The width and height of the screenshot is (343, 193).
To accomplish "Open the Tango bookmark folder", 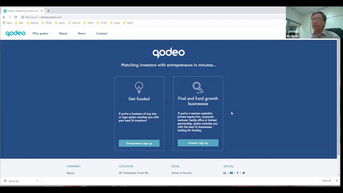I will [115, 23].
